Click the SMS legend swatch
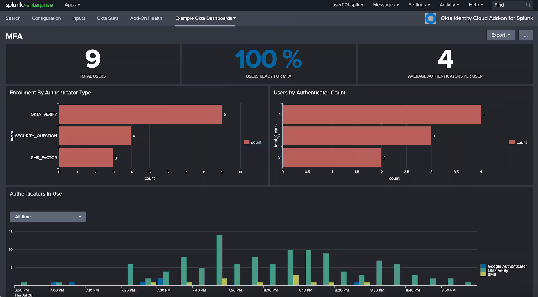Viewport: 538px width, 297px height. (483, 274)
